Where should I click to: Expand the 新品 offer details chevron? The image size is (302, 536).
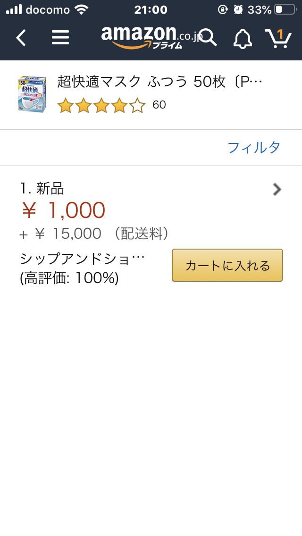click(x=277, y=189)
